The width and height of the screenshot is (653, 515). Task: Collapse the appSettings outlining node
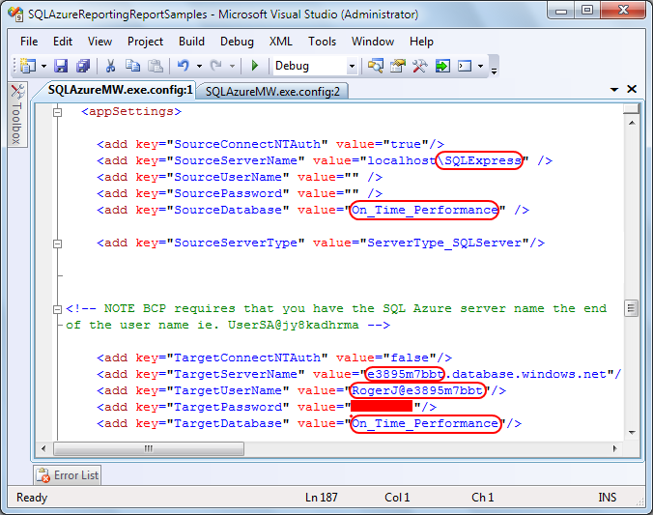pyautogui.click(x=57, y=112)
